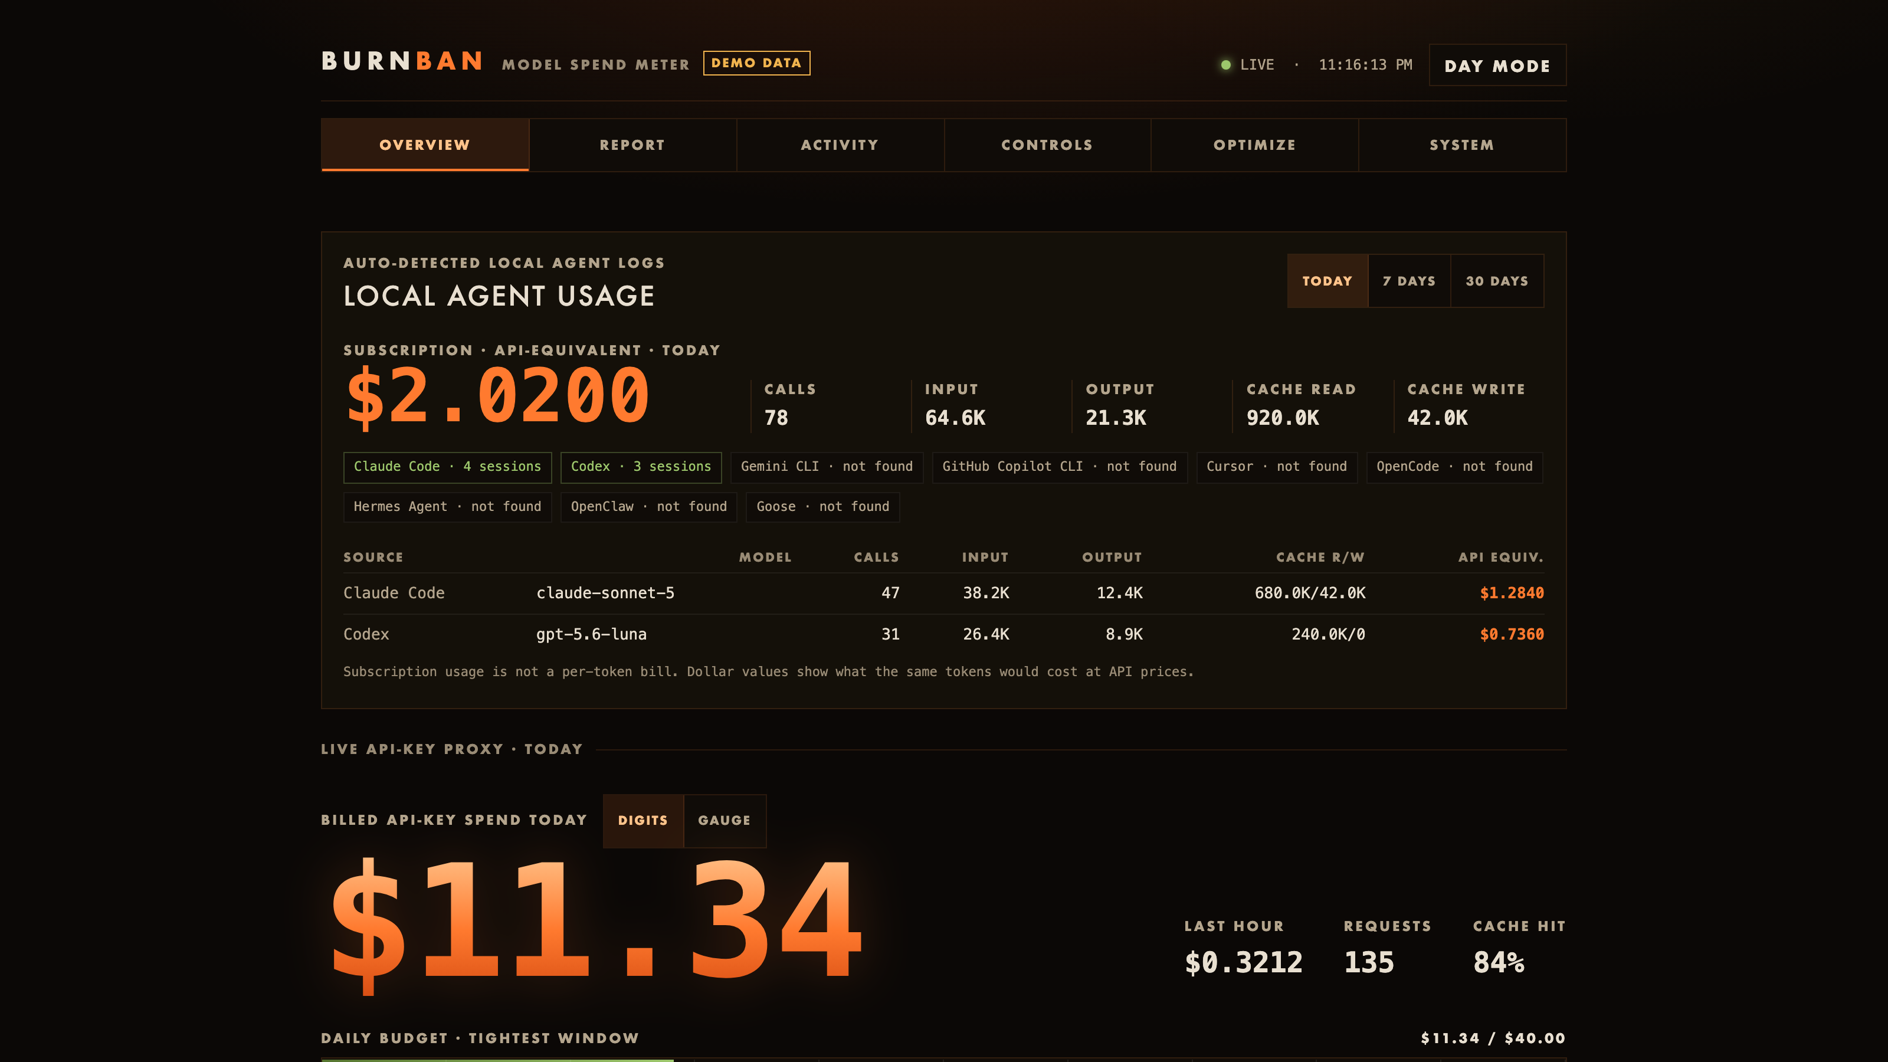The width and height of the screenshot is (1888, 1062).
Task: Click the Cache R/W column header
Action: [1320, 558]
